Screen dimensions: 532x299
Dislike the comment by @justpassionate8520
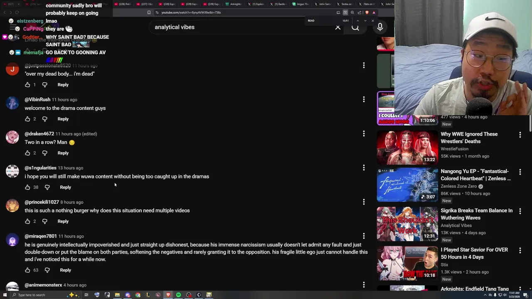[45, 85]
